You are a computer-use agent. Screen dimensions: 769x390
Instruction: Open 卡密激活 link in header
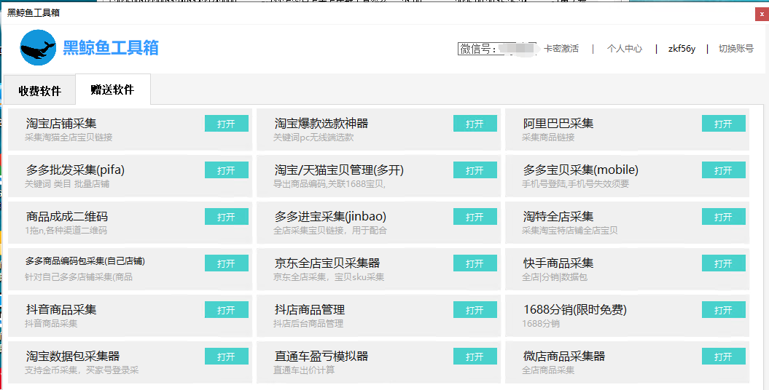[x=561, y=49]
